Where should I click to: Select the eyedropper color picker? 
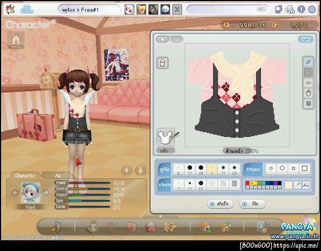[297, 185]
